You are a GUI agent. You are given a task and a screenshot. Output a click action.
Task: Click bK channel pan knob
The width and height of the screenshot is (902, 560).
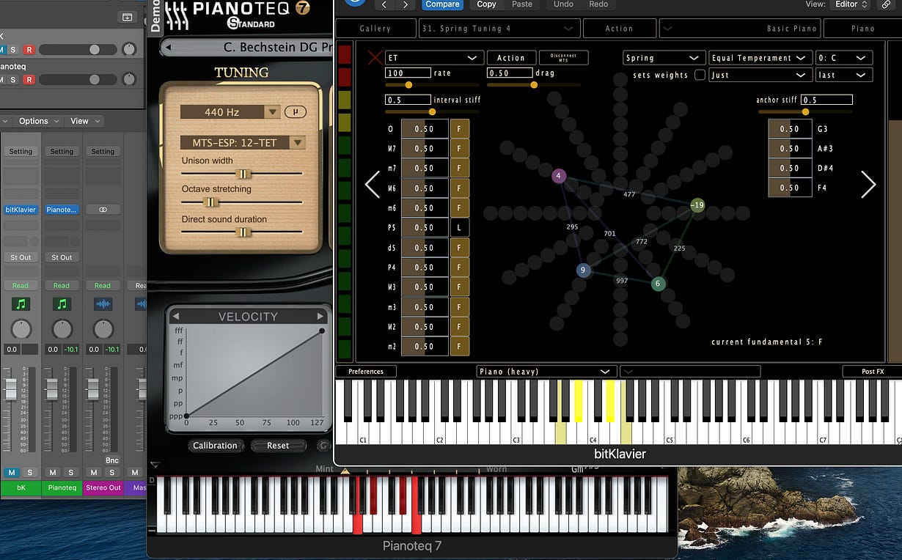coord(21,329)
